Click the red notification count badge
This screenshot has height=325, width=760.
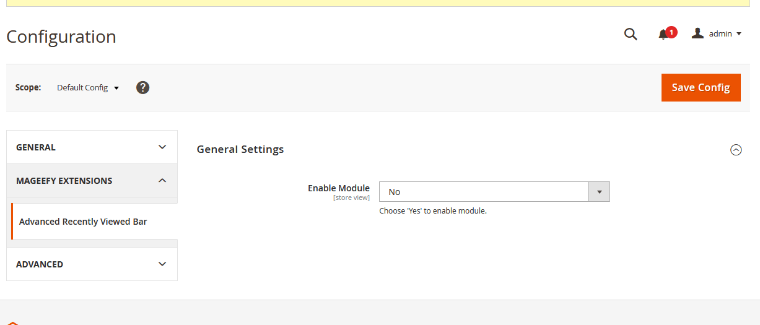(671, 32)
